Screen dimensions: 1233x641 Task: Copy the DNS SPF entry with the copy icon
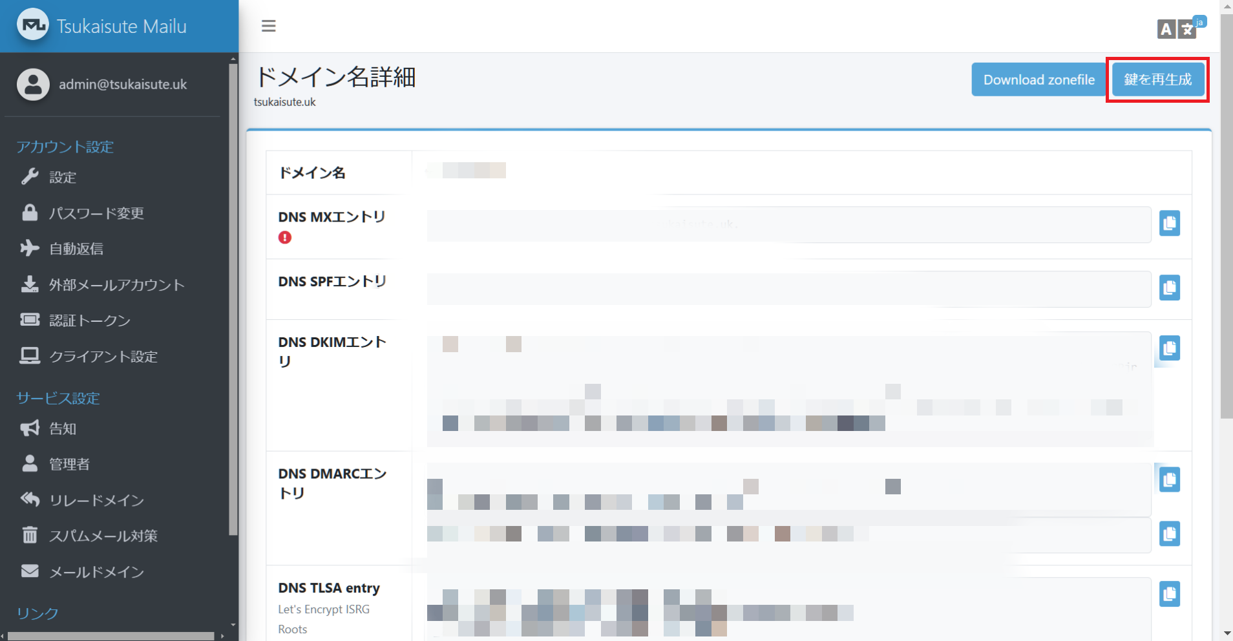(1170, 288)
